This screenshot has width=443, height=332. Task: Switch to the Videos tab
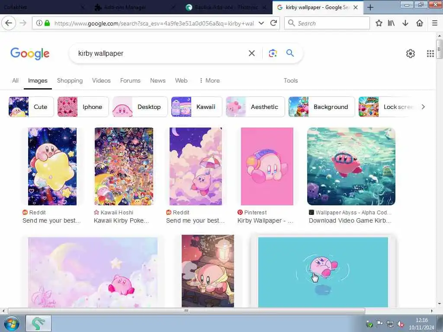point(101,80)
